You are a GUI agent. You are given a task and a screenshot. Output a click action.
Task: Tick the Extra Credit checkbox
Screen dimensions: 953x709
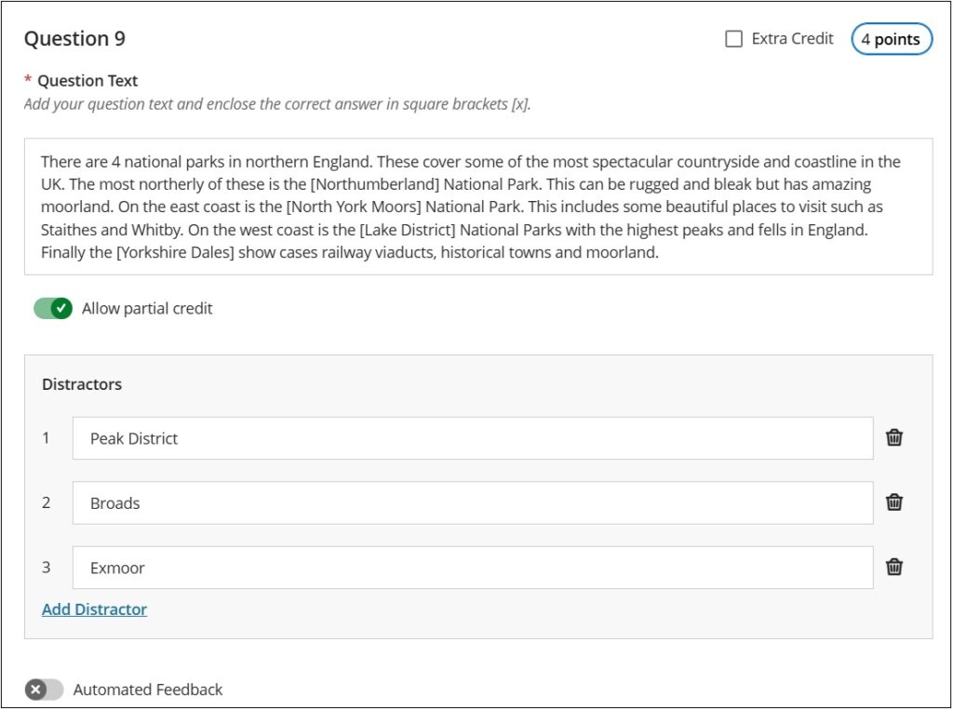pyautogui.click(x=733, y=39)
